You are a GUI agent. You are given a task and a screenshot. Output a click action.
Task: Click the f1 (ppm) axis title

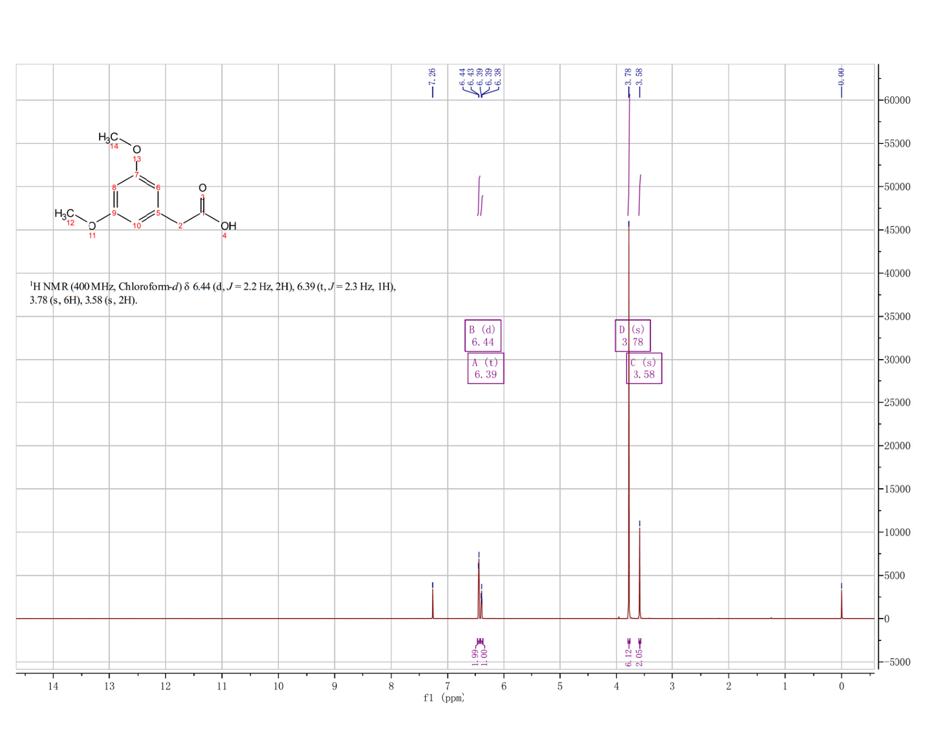pyautogui.click(x=444, y=698)
